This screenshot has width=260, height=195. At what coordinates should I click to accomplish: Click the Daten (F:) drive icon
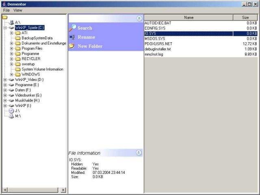[11, 90]
